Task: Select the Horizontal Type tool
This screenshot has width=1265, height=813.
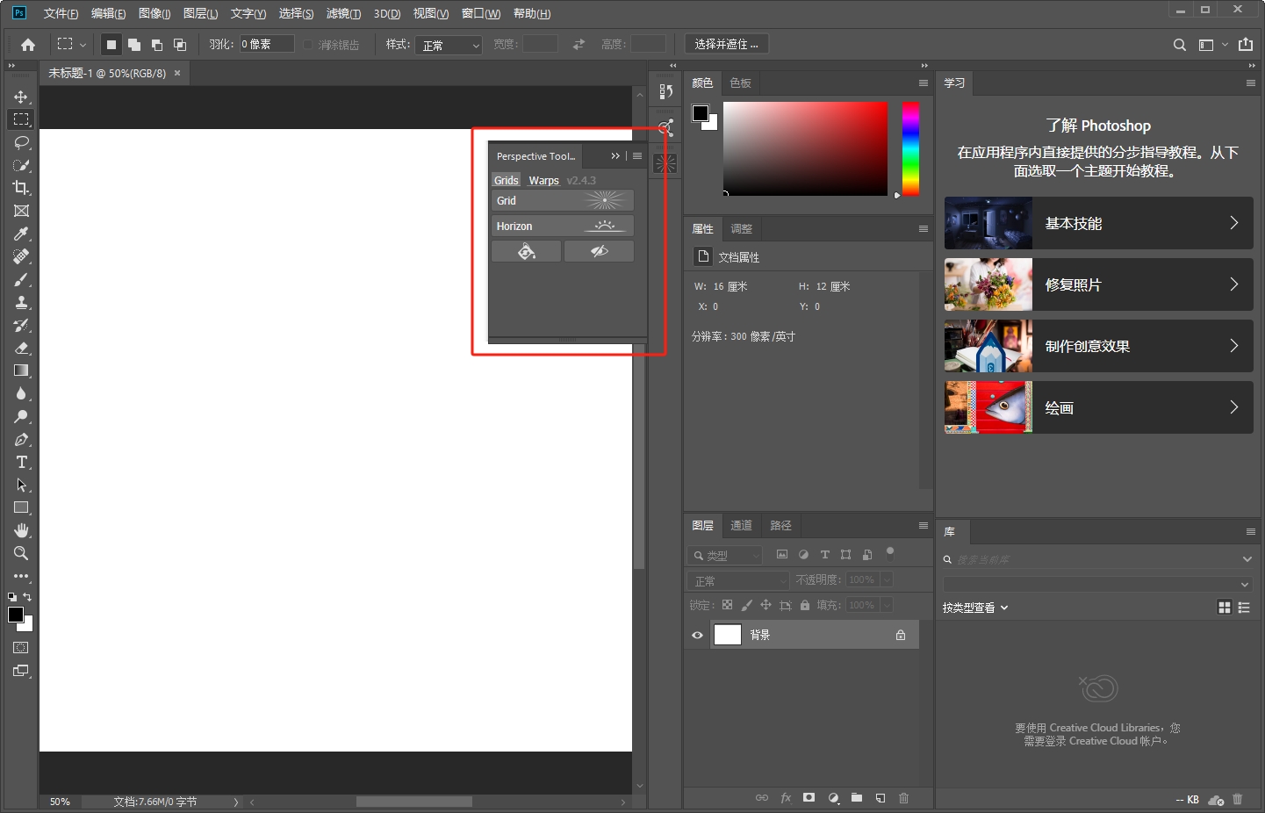Action: pos(21,462)
